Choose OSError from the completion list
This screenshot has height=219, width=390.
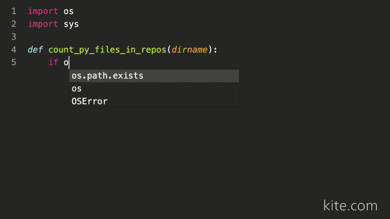click(x=90, y=101)
